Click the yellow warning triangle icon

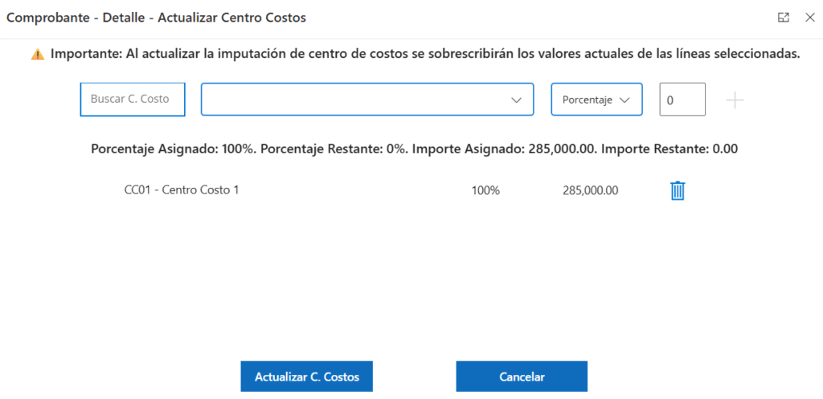click(x=38, y=55)
